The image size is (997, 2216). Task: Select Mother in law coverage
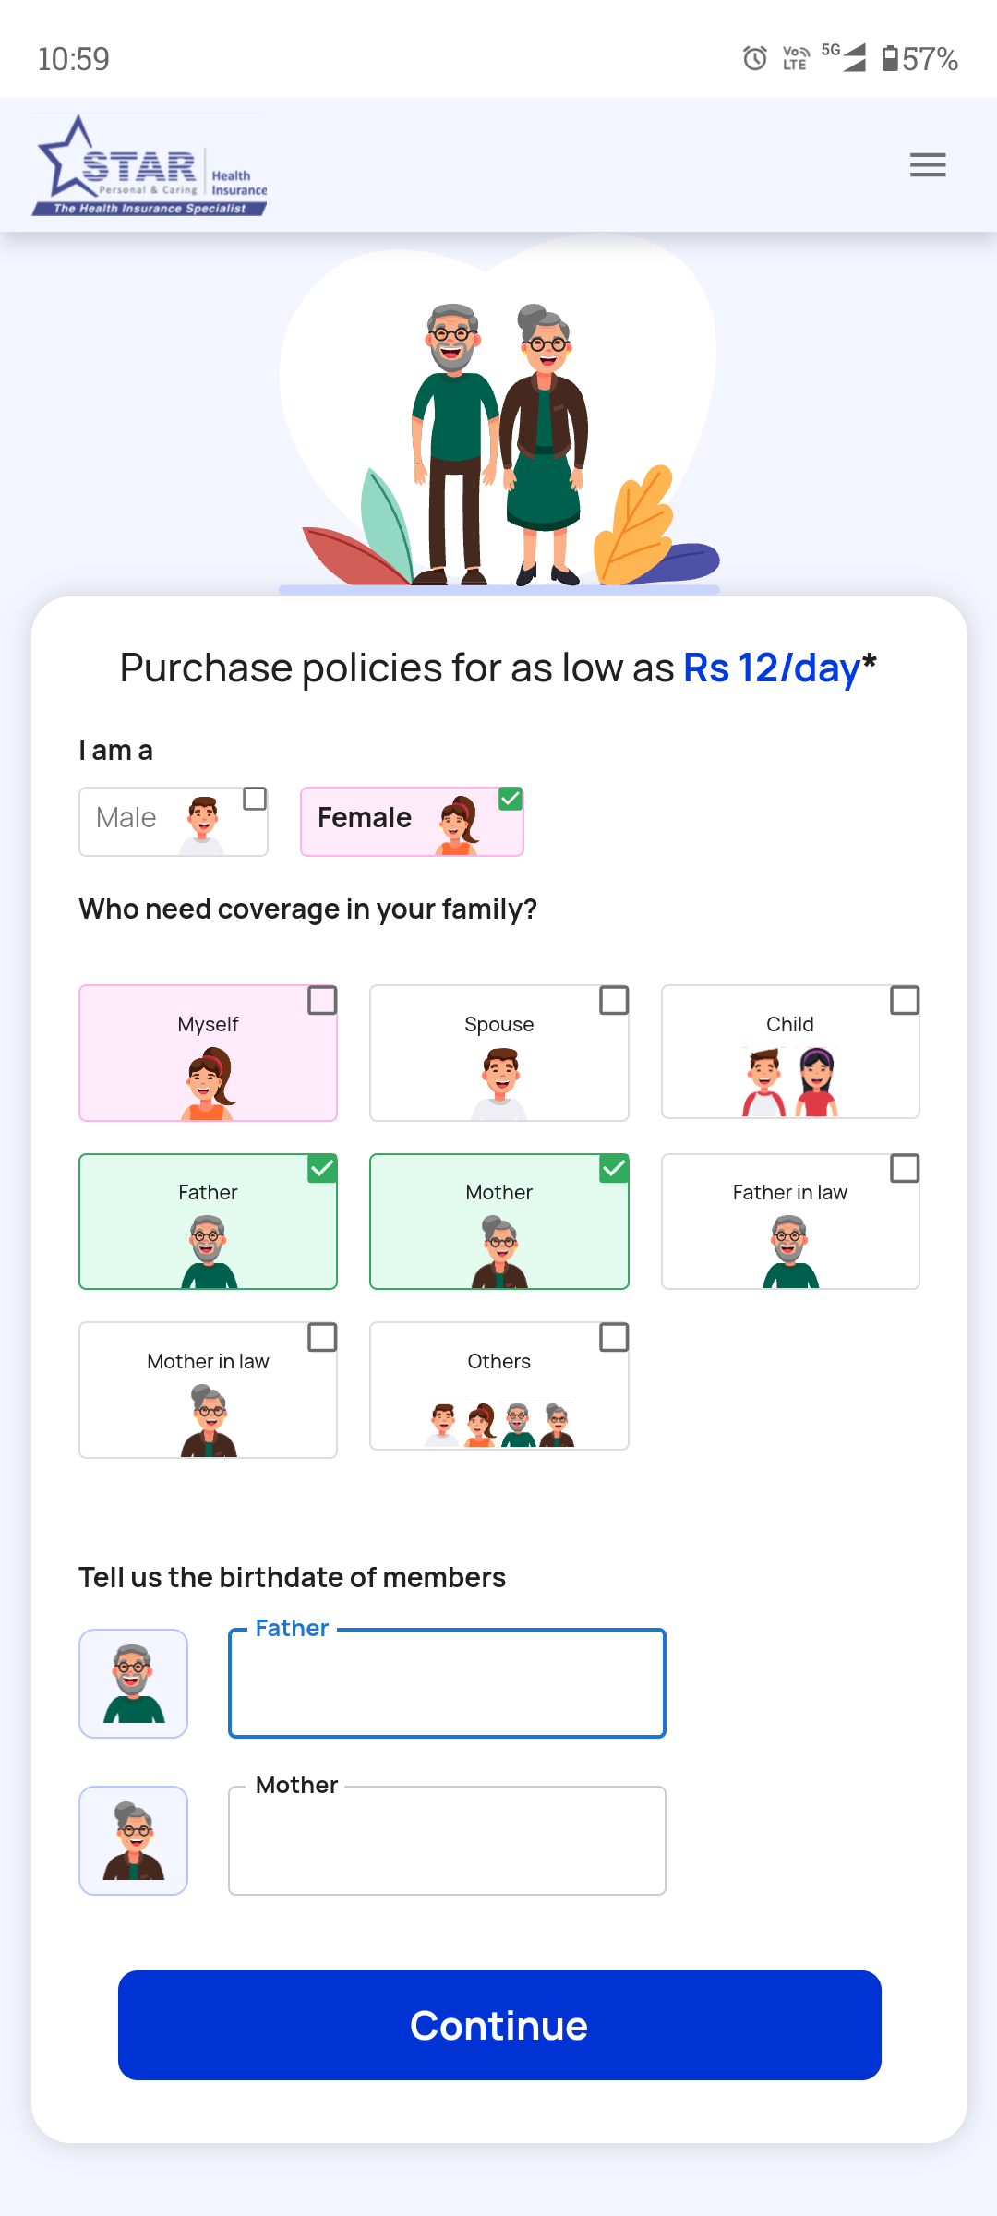coord(209,1390)
